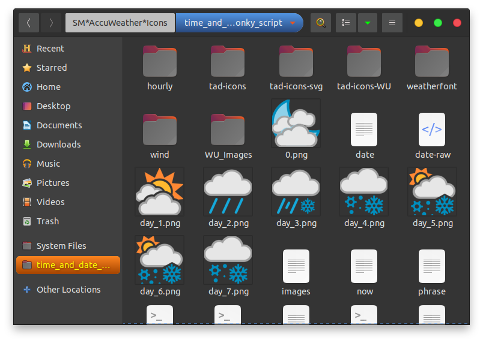Viewport: 483px width, 343px height.
Task: Open the time_and_...onky_script path dropdown
Action: 239,23
